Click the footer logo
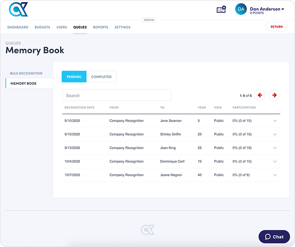This screenshot has height=247, width=295. (x=147, y=230)
